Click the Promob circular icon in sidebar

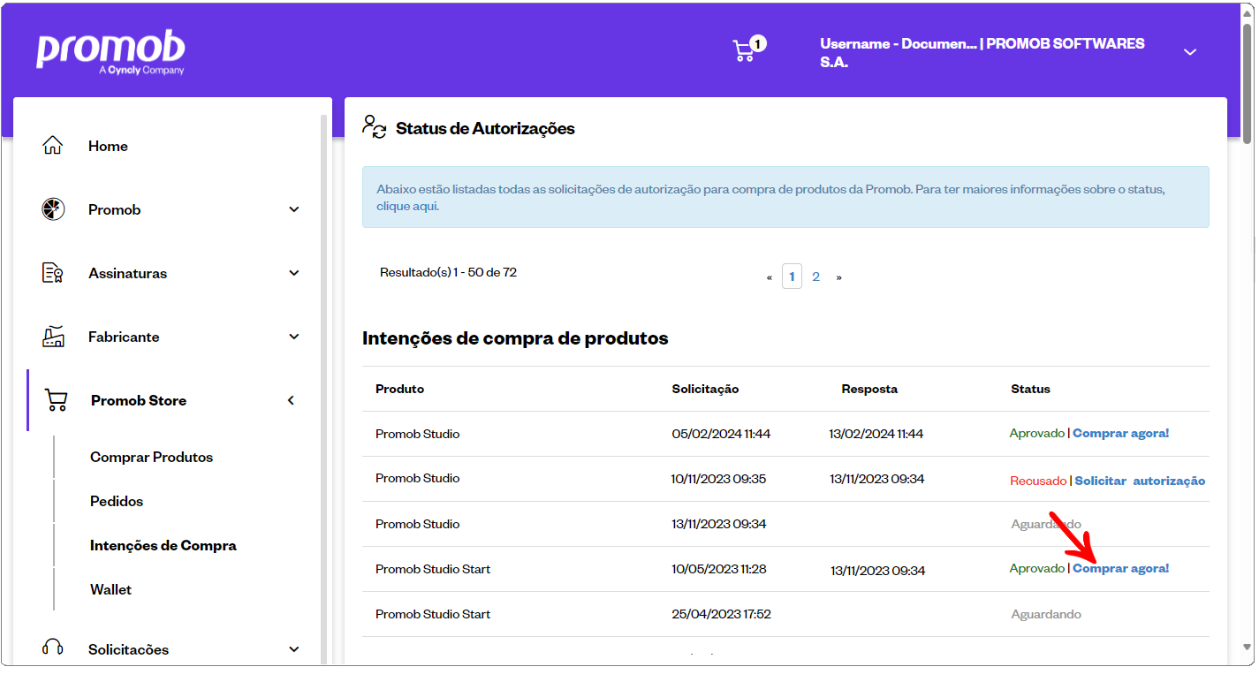click(53, 209)
